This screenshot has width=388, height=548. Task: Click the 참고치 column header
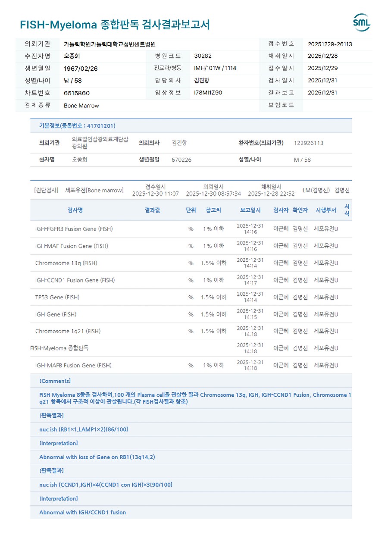213,210
